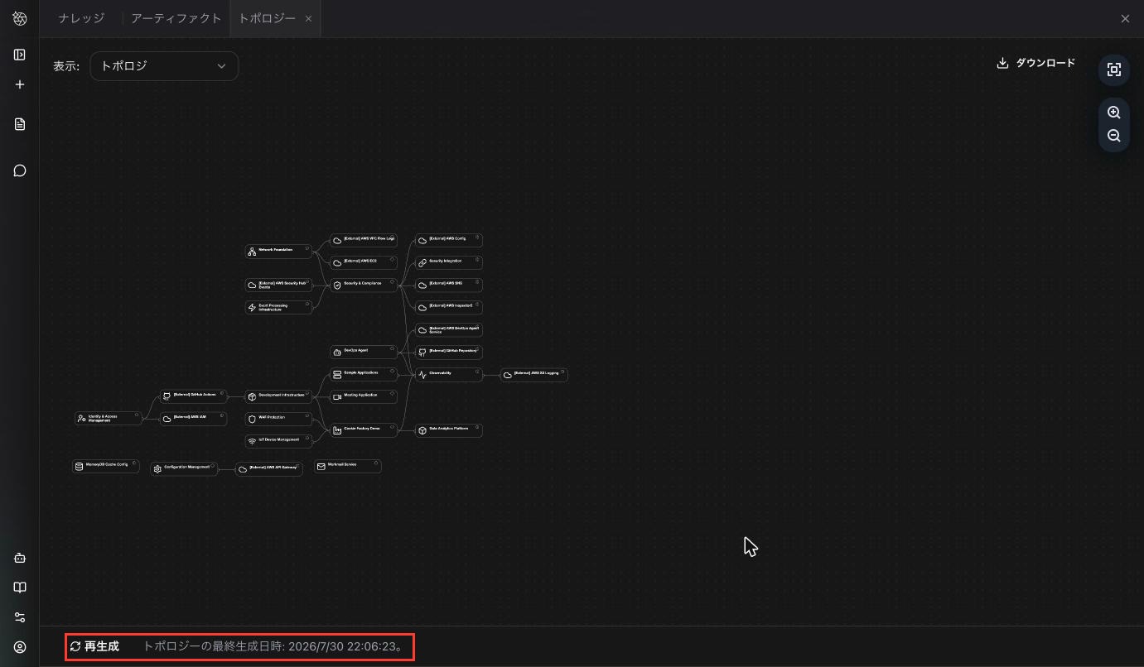Click the app logo icon in the sidebar
This screenshot has width=1144, height=667.
click(20, 18)
